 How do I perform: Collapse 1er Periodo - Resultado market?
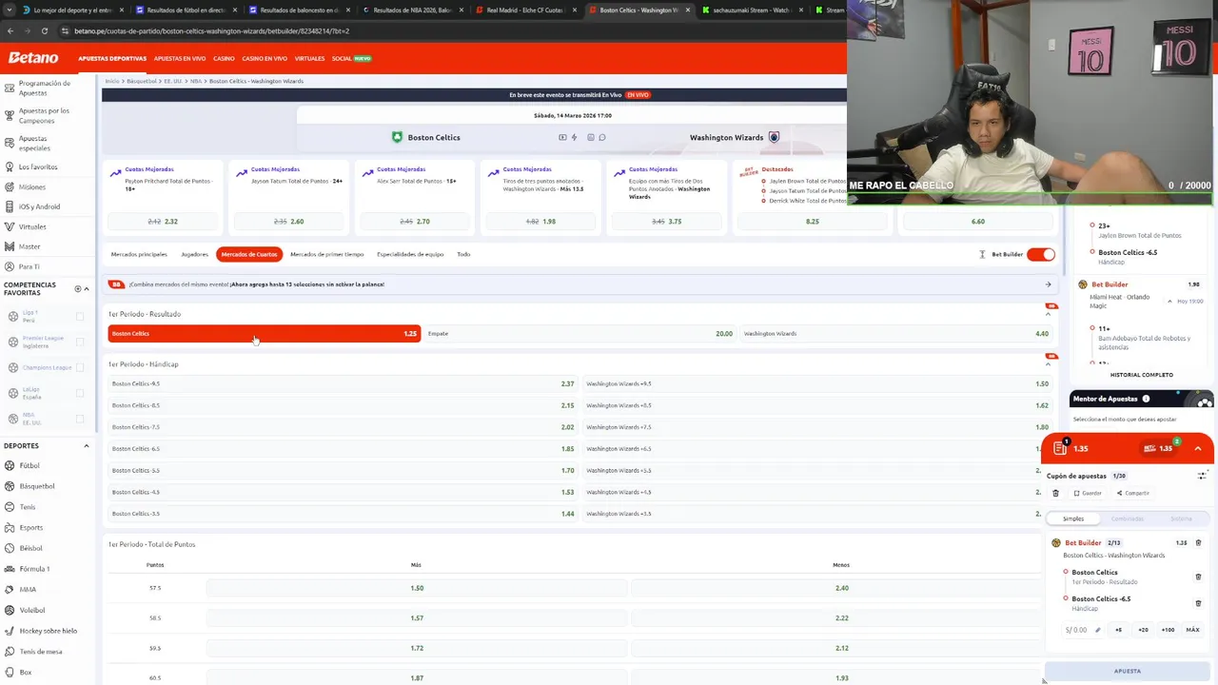[x=1049, y=314]
